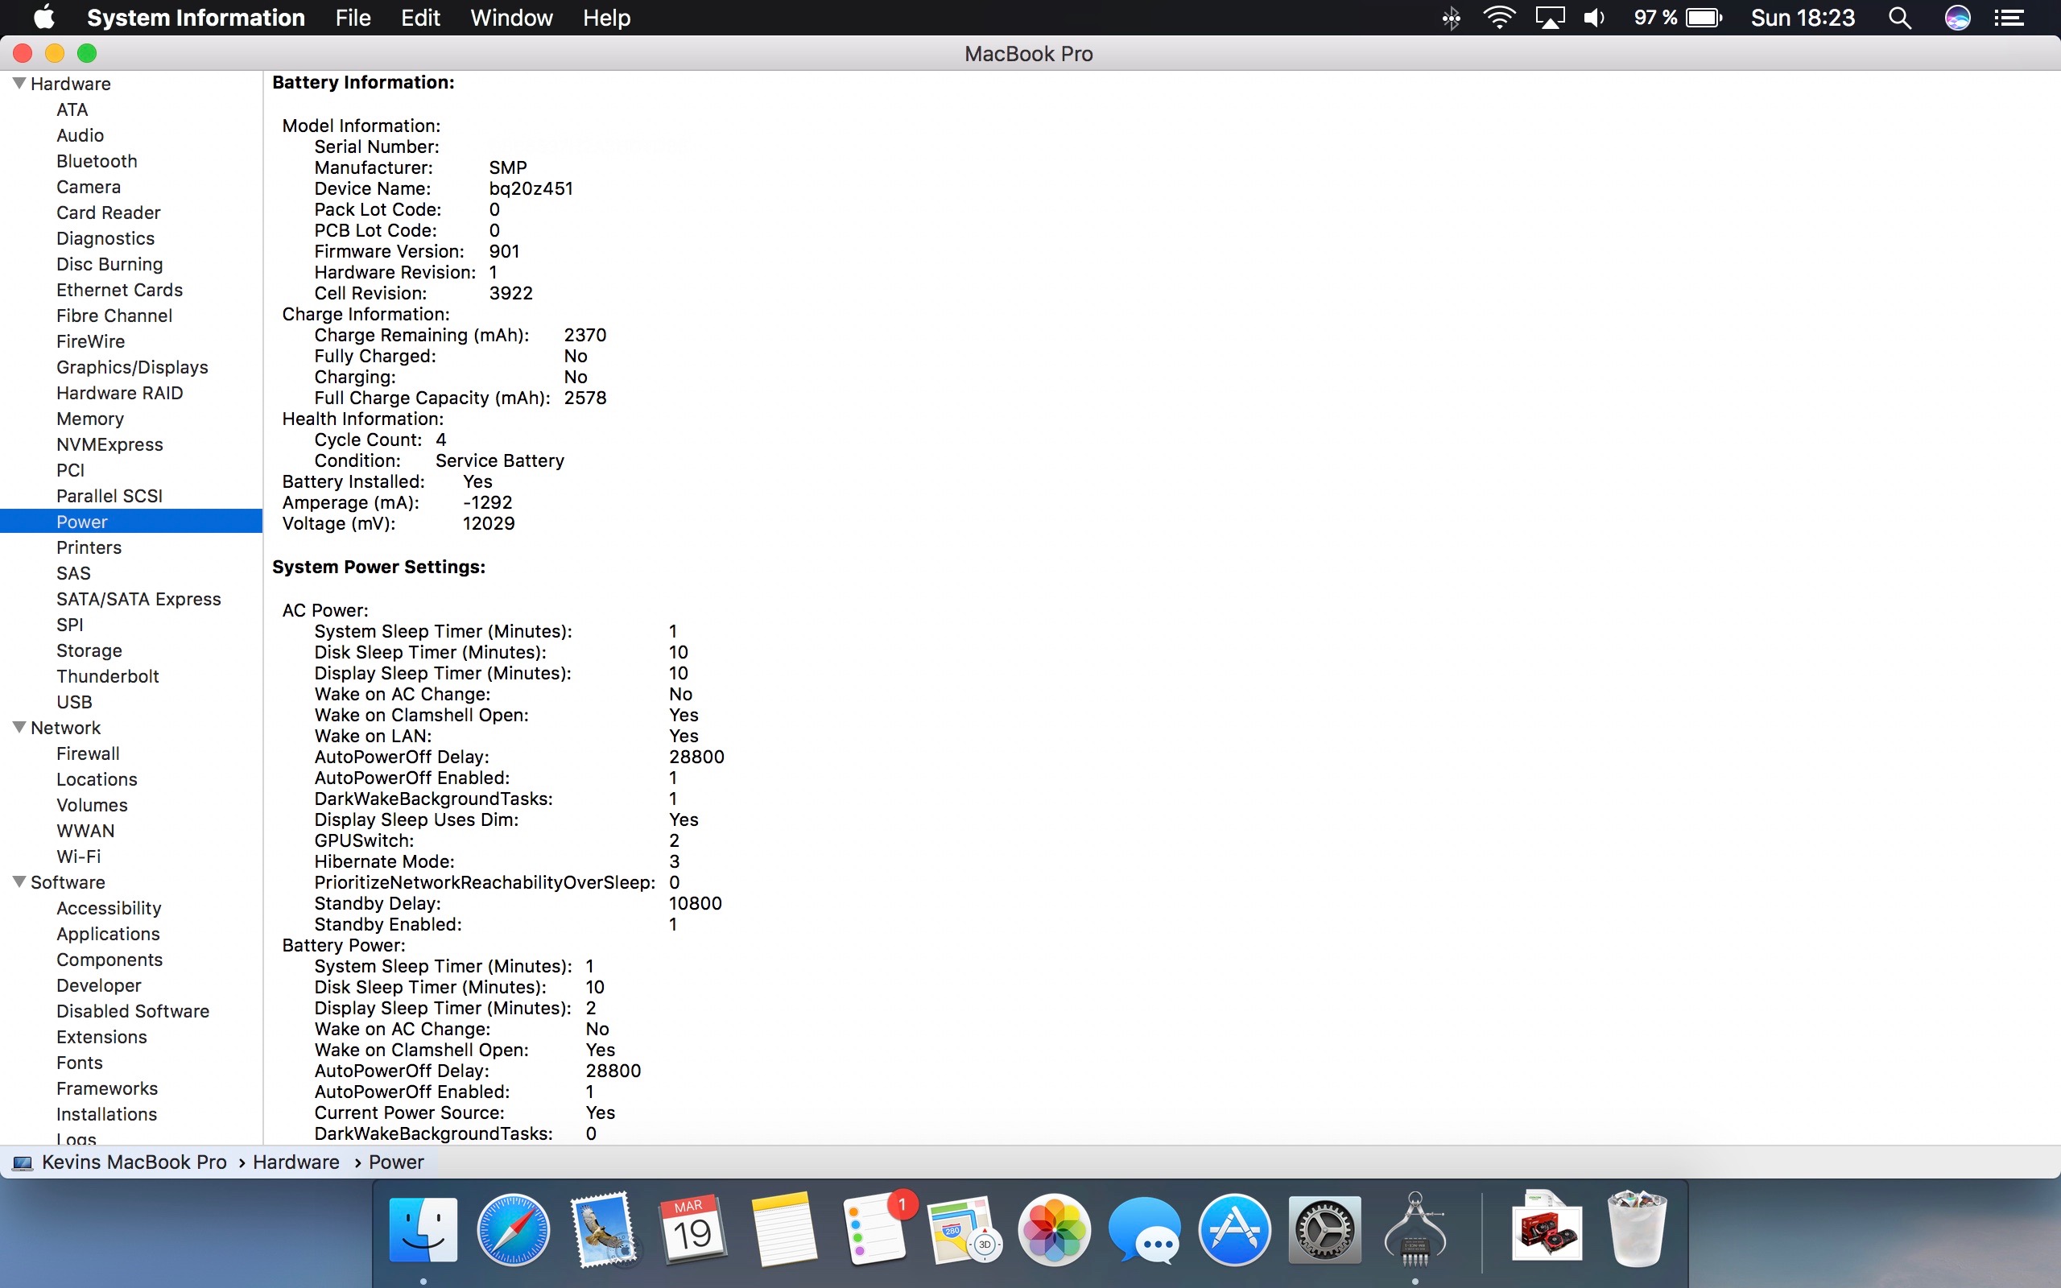This screenshot has width=2061, height=1288.
Task: Select Extensions under Software
Action: tap(101, 1037)
